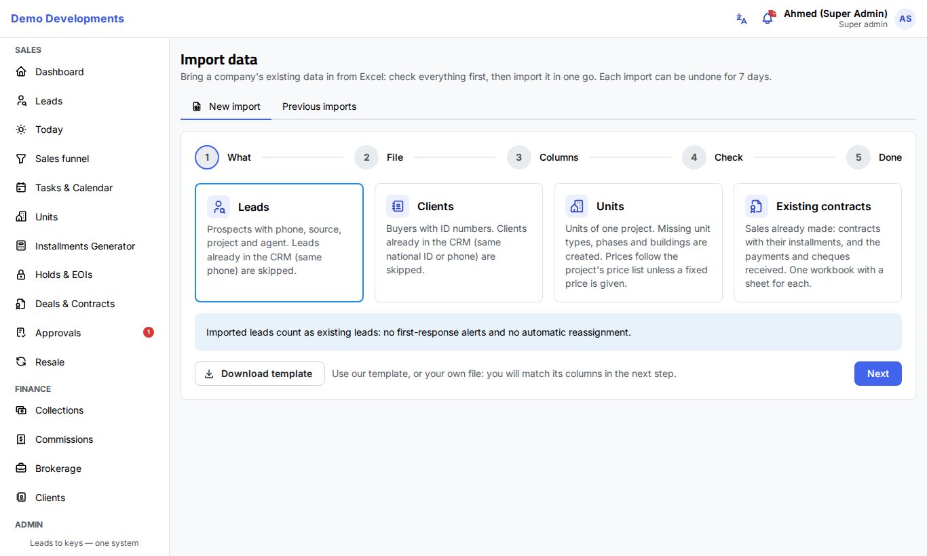Click the Deals & Contracts icon
Viewport: 927px width, 556px height.
coord(21,304)
